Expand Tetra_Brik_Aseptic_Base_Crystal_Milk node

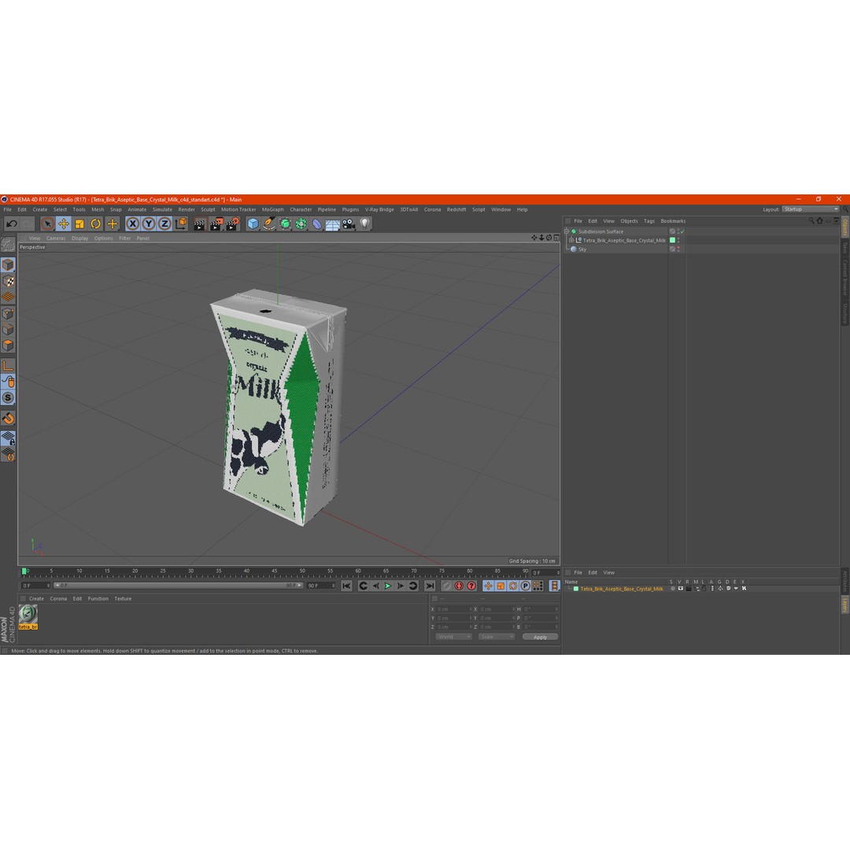click(x=571, y=240)
